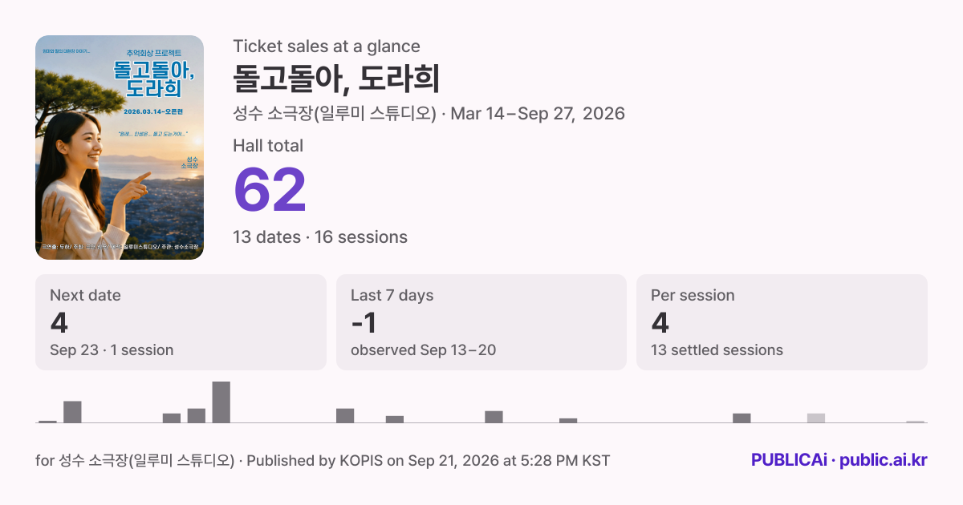
Task: Click the first small bar at chart start
Action: [47, 421]
